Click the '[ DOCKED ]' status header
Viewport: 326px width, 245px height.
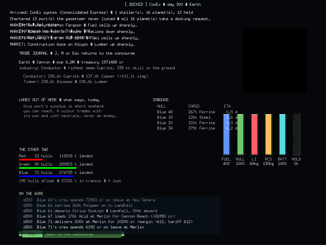pos(136,4)
